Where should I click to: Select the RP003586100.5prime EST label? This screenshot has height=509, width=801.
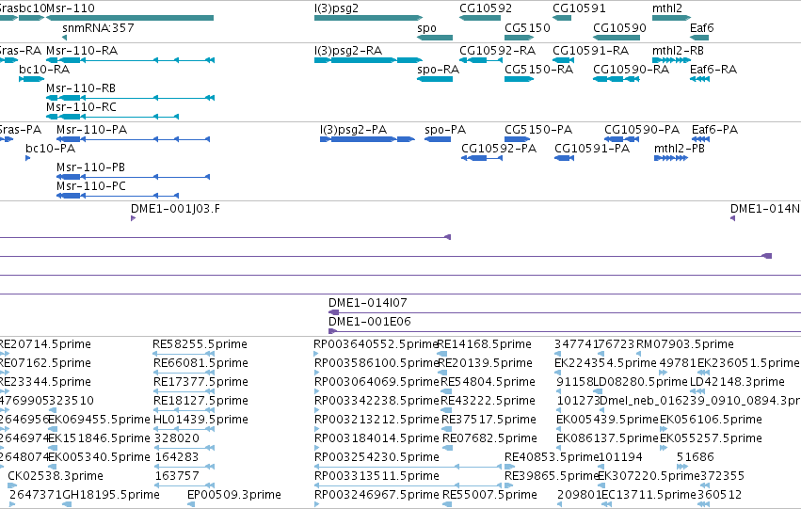(x=376, y=363)
